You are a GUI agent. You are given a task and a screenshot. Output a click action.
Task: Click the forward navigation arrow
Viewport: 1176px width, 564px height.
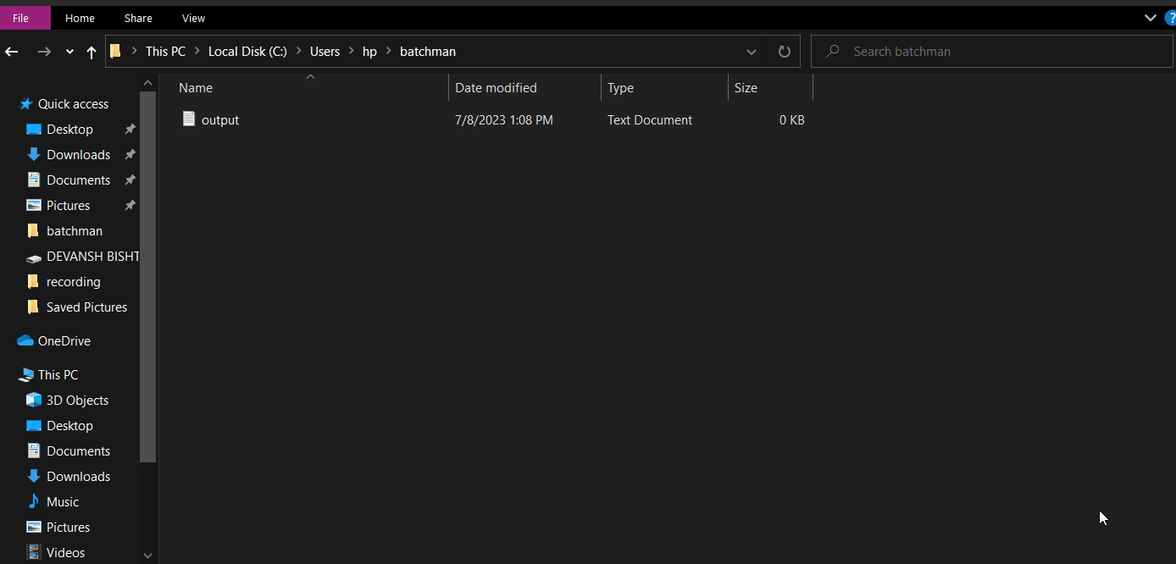click(x=44, y=52)
